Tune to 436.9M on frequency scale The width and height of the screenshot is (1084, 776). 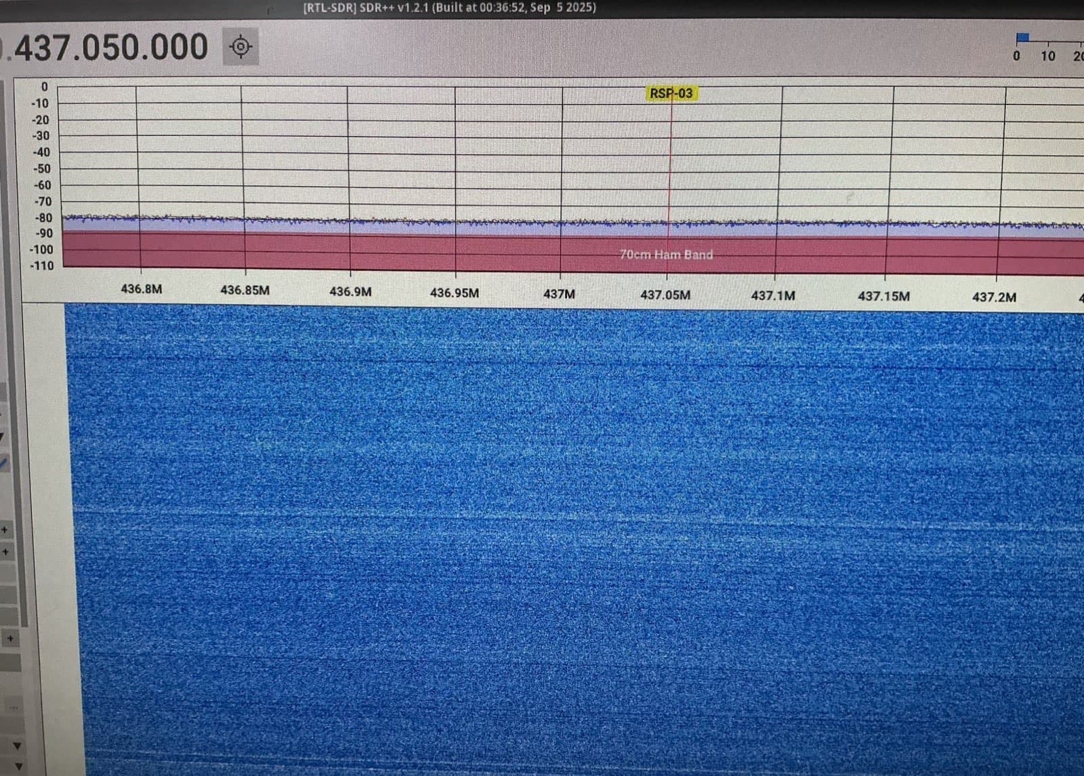tap(350, 292)
